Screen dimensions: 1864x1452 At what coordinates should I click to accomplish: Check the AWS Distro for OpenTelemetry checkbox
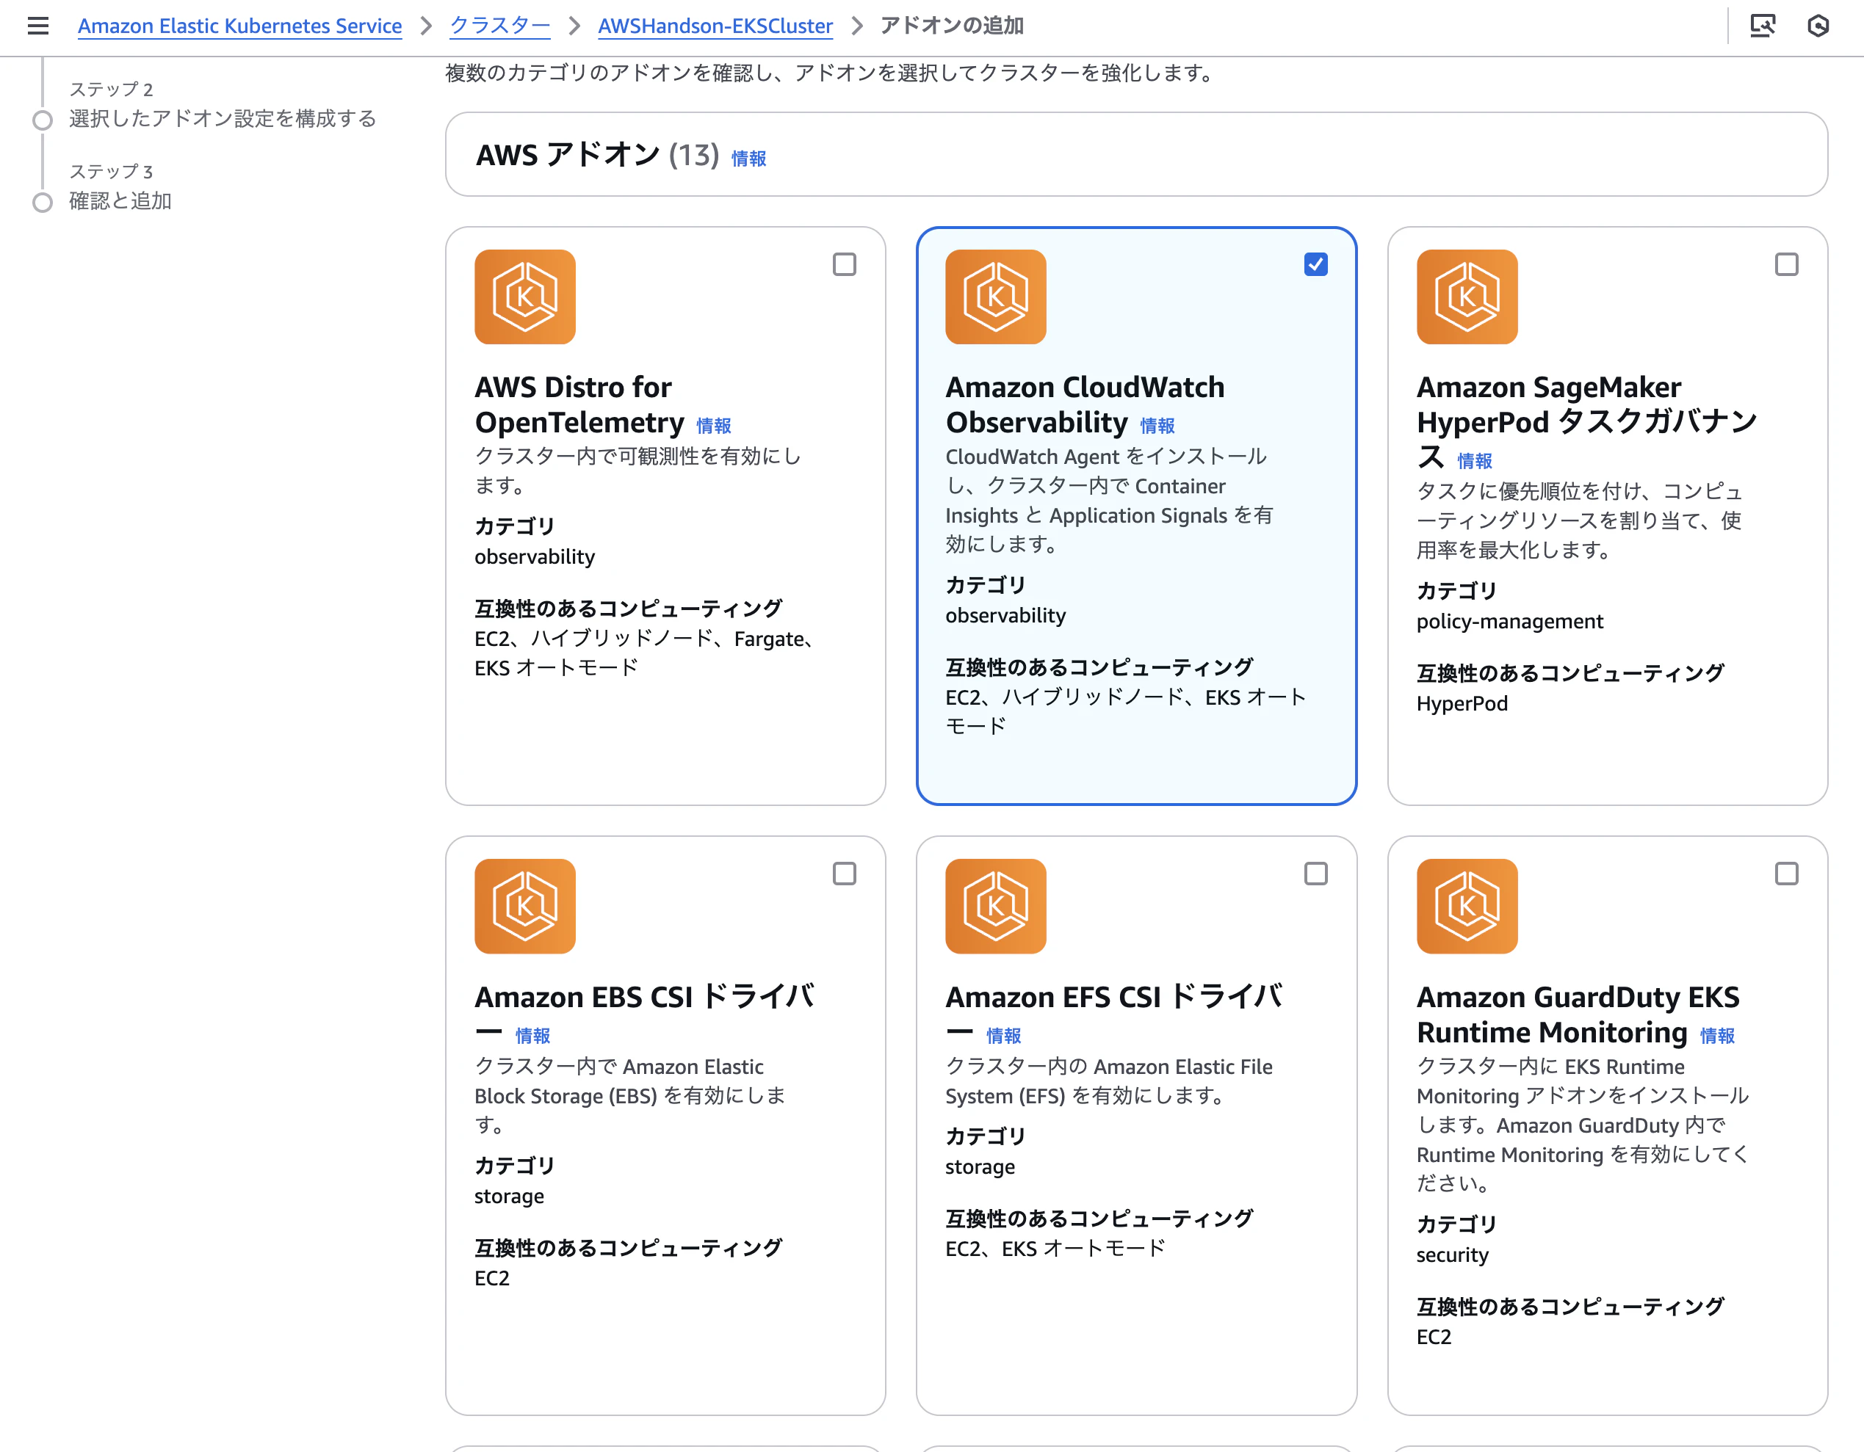point(844,264)
